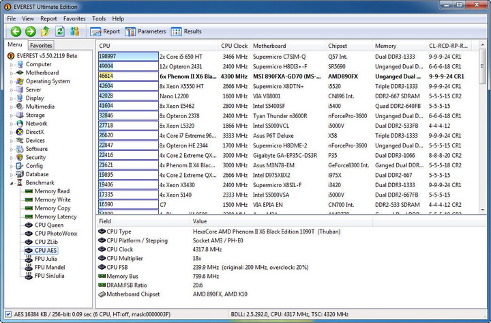Click the Refresh toolbar icon
Screen dimensions: 491x323
pos(60,31)
